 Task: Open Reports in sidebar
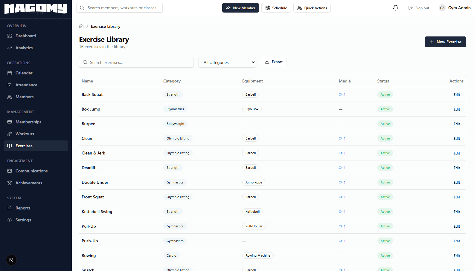click(36, 208)
